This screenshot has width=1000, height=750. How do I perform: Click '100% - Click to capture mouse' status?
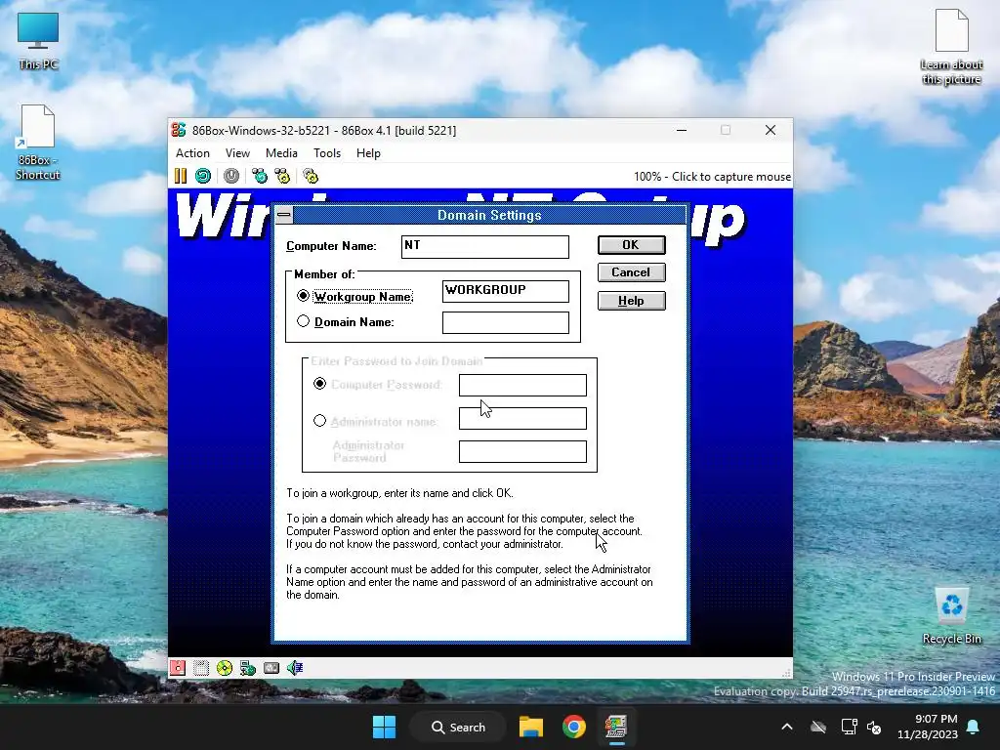[x=712, y=177]
